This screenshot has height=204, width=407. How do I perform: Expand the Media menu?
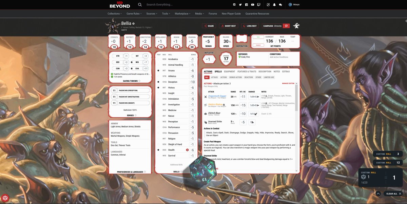[199, 14]
